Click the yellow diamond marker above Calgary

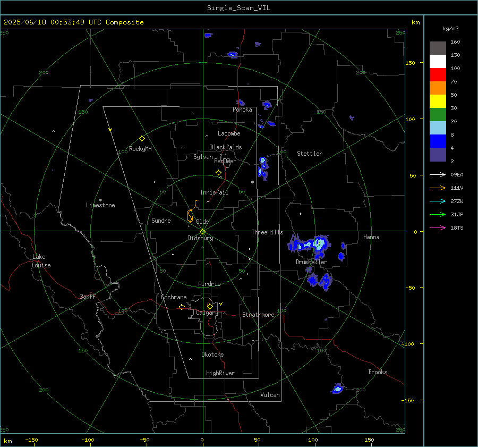(x=210, y=306)
